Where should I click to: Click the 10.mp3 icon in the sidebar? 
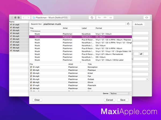tap(11, 51)
